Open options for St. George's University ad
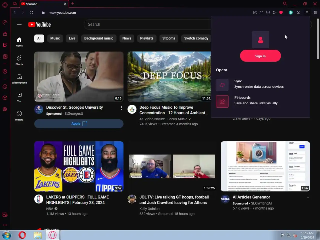Image resolution: width=320 pixels, height=240 pixels. point(121,108)
